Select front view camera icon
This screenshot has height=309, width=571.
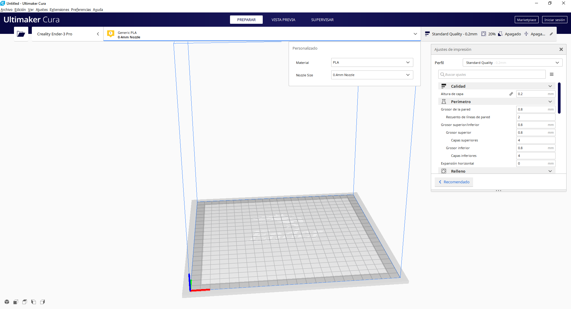coord(16,302)
